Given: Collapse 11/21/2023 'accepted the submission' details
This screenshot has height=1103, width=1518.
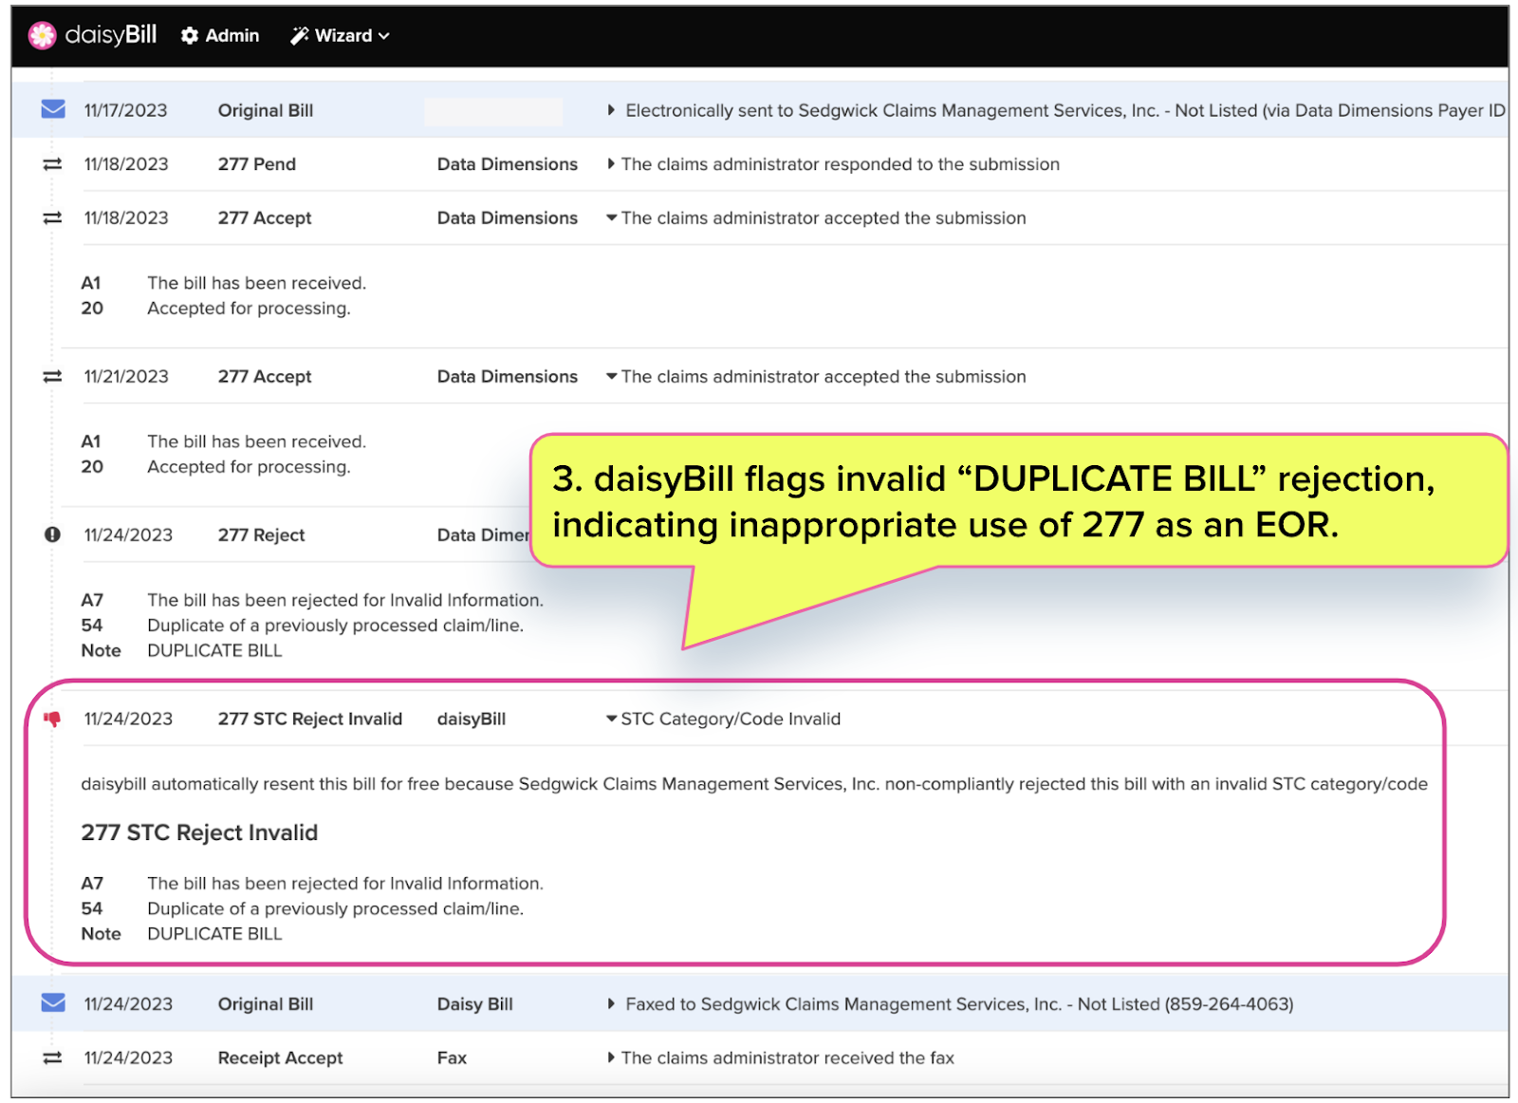Looking at the screenshot, I should click(611, 377).
